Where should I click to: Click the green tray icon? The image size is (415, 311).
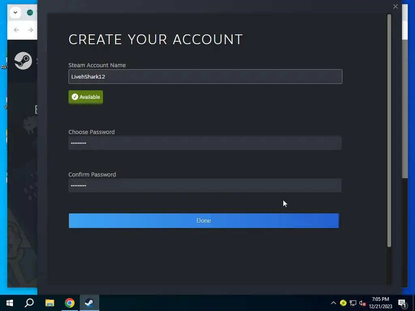coord(343,303)
